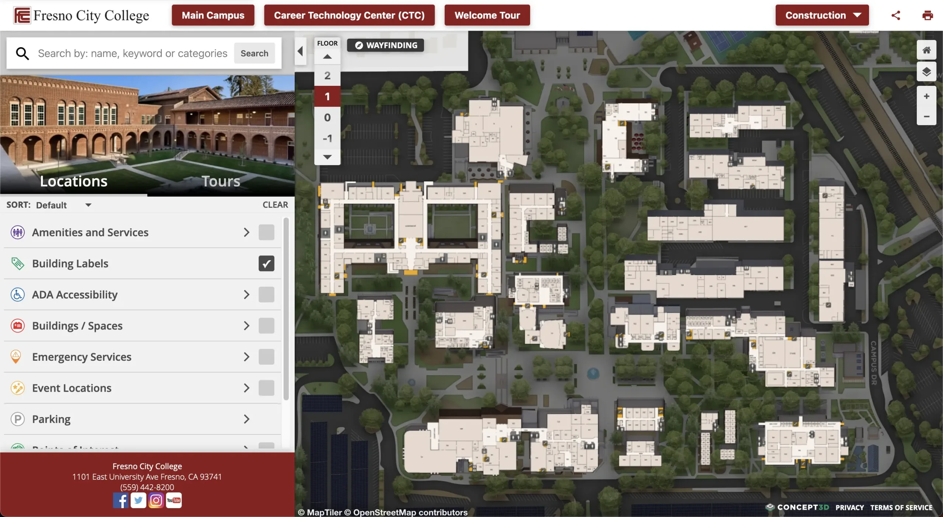
Task: Click the search magnifier icon
Action: pyautogui.click(x=22, y=53)
